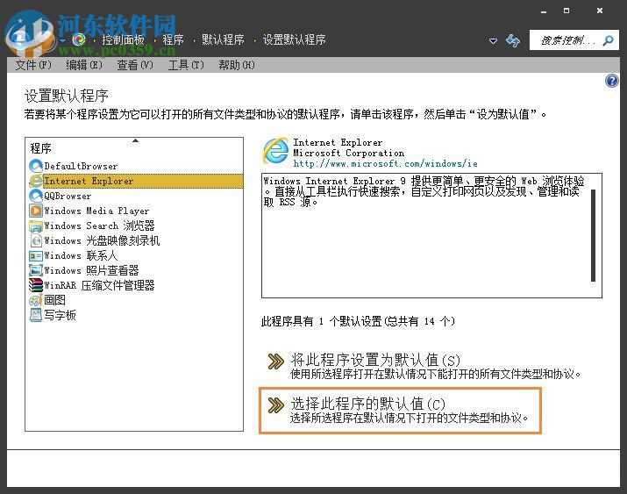627x494 pixels.
Task: Click the refresh icon beside the search box
Action: pyautogui.click(x=513, y=40)
